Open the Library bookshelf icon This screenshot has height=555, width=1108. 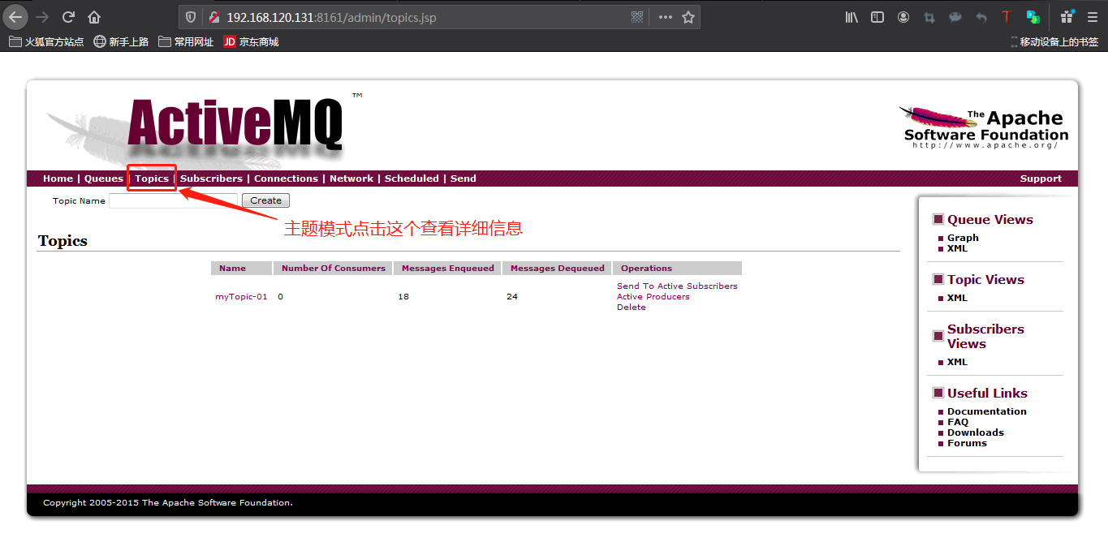coord(851,17)
